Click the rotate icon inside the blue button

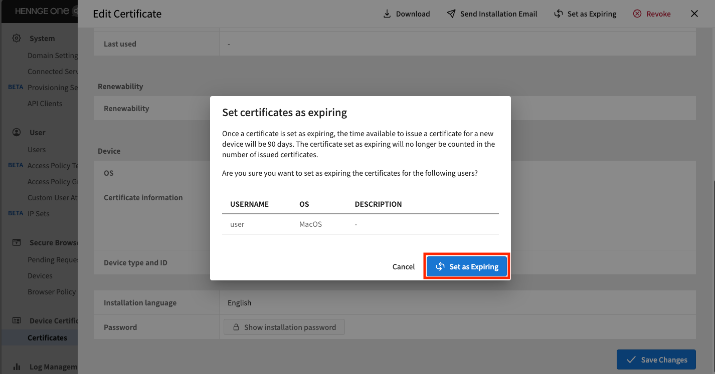tap(440, 266)
